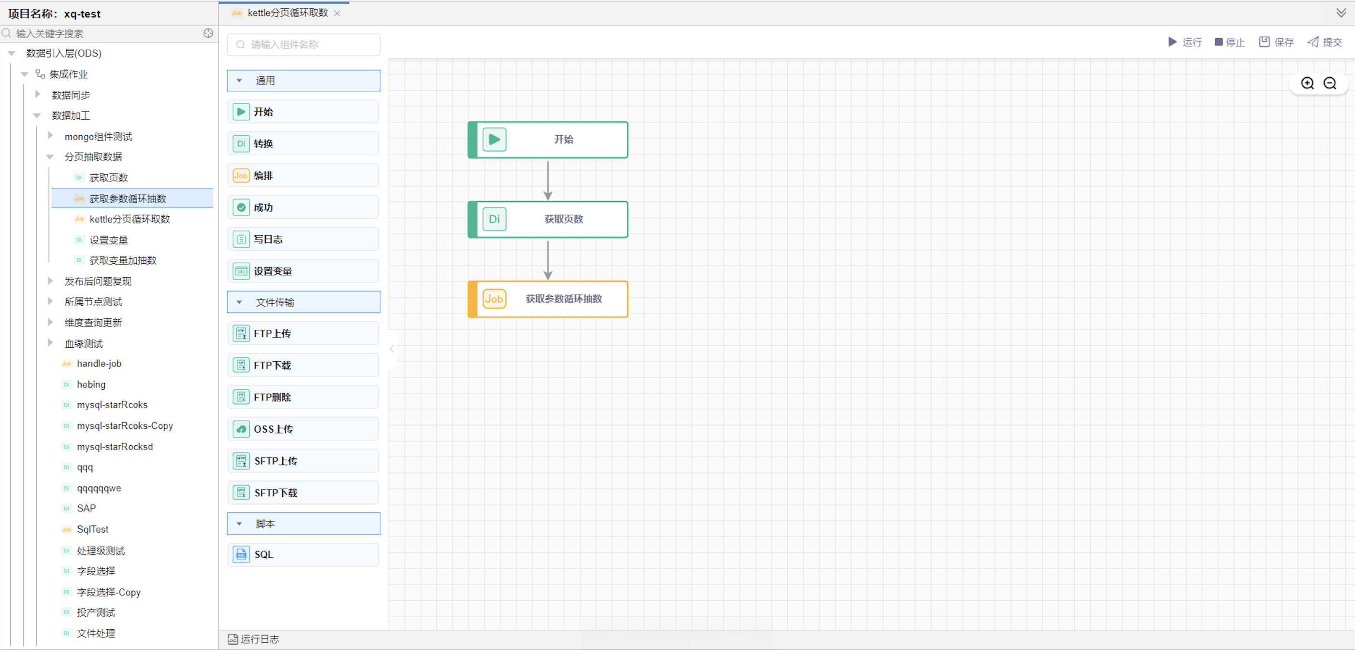Image resolution: width=1355 pixels, height=650 pixels.
Task: Save the job with 保存 icon
Action: pyautogui.click(x=1264, y=42)
